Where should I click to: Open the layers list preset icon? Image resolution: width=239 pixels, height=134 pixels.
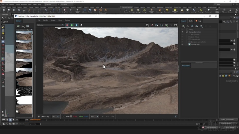point(201,26)
